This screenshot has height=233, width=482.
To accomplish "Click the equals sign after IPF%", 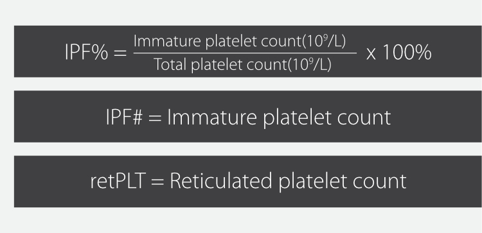I will [x=120, y=53].
